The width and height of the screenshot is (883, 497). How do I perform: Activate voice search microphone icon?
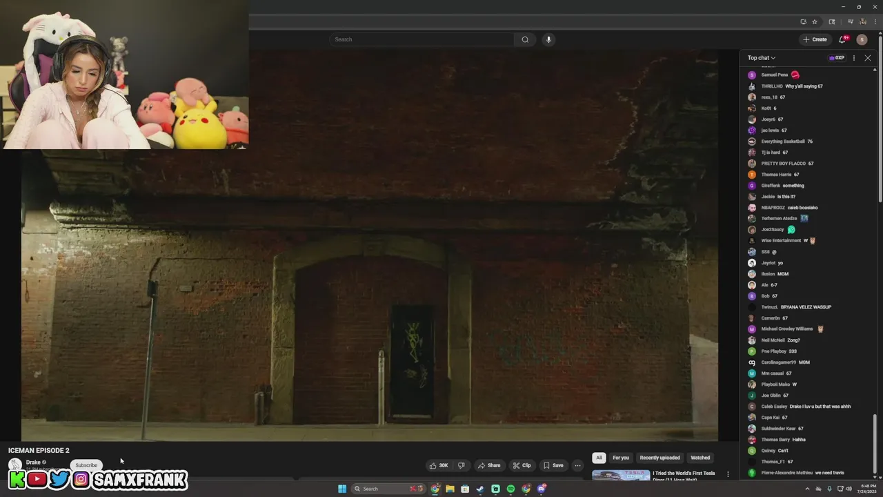(x=548, y=39)
